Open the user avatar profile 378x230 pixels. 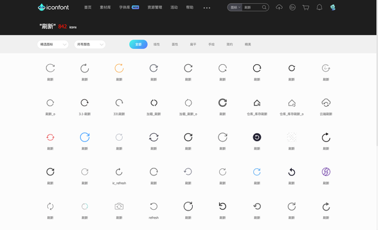click(333, 7)
